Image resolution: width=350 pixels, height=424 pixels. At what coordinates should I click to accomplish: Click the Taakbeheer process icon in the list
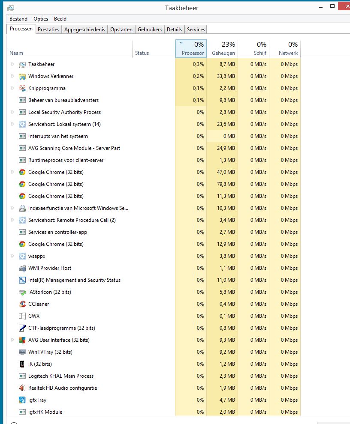click(x=22, y=64)
